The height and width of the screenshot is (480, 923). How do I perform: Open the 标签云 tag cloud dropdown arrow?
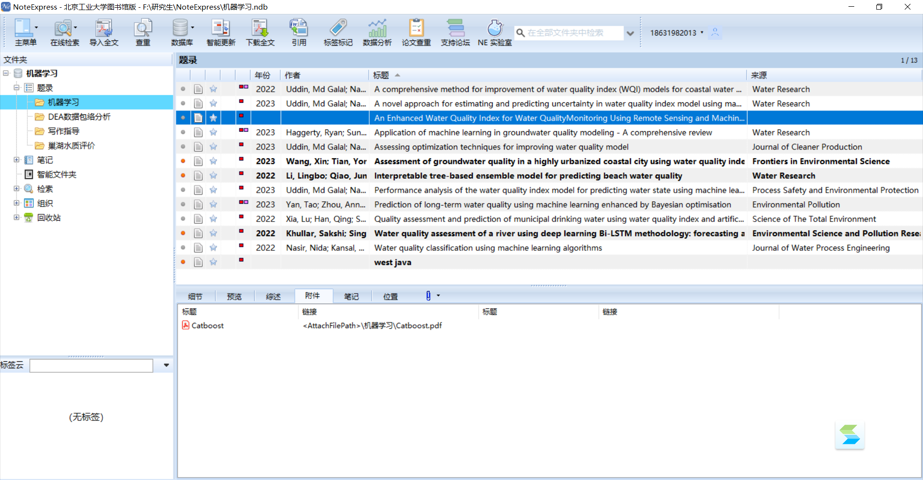pos(166,365)
